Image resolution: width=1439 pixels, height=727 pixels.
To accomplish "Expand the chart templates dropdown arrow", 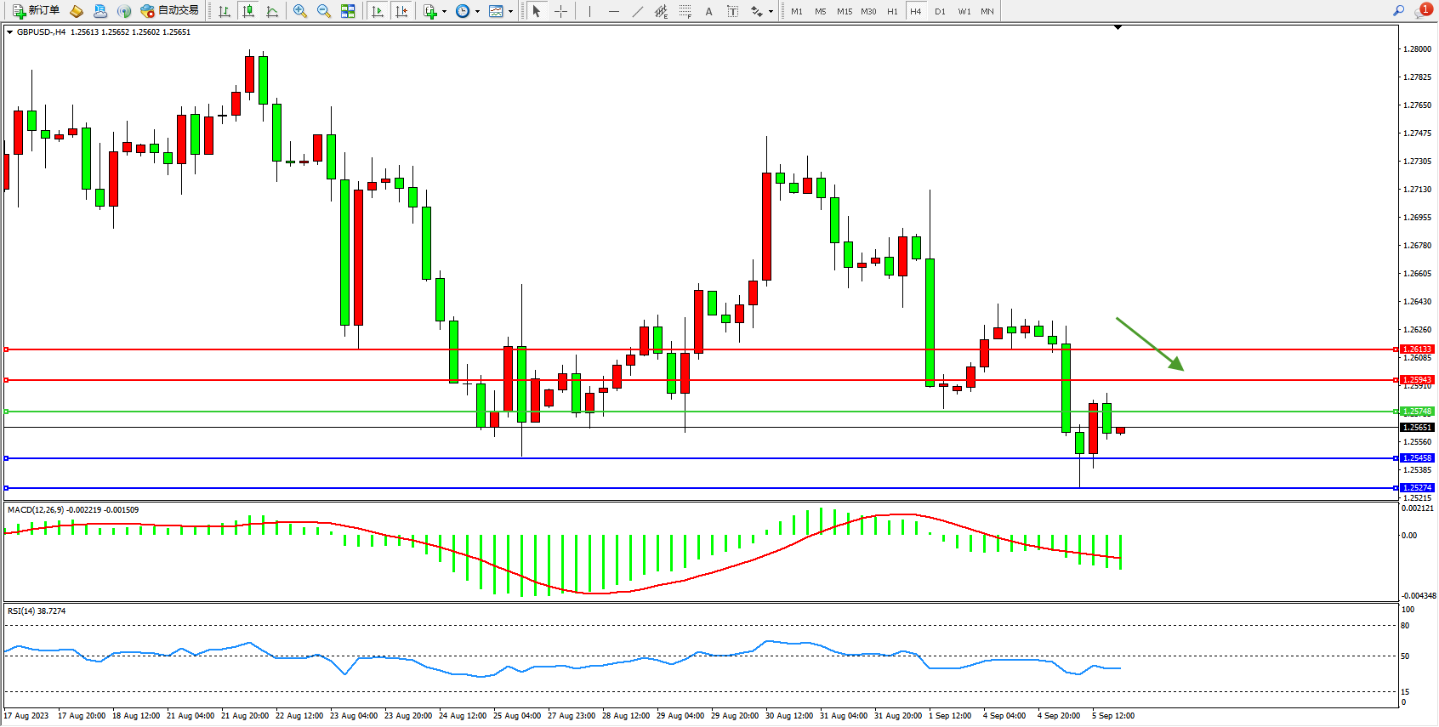I will point(510,11).
